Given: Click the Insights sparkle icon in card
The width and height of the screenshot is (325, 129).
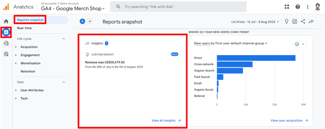Looking at the screenshot, I should 87,43.
